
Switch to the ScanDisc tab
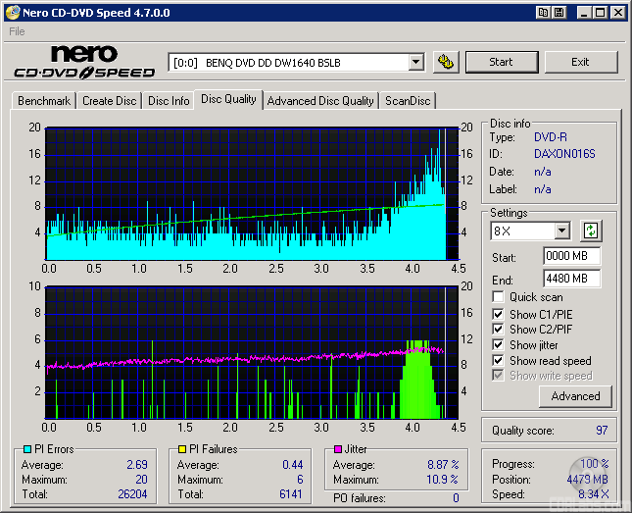(x=408, y=100)
